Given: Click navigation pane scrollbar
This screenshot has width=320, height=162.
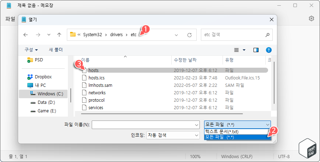Looking at the screenshot, I should 71,95.
